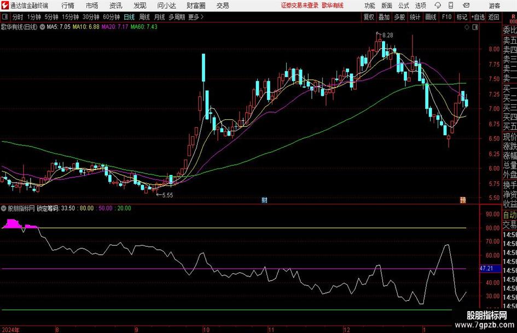
Task: Click the 5.55 low price label
Action: pyautogui.click(x=167, y=195)
